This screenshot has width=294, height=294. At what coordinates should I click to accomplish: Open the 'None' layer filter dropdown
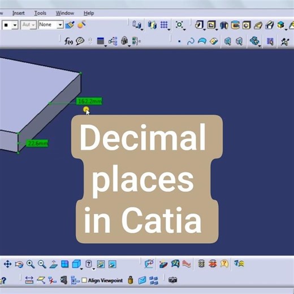[60, 25]
